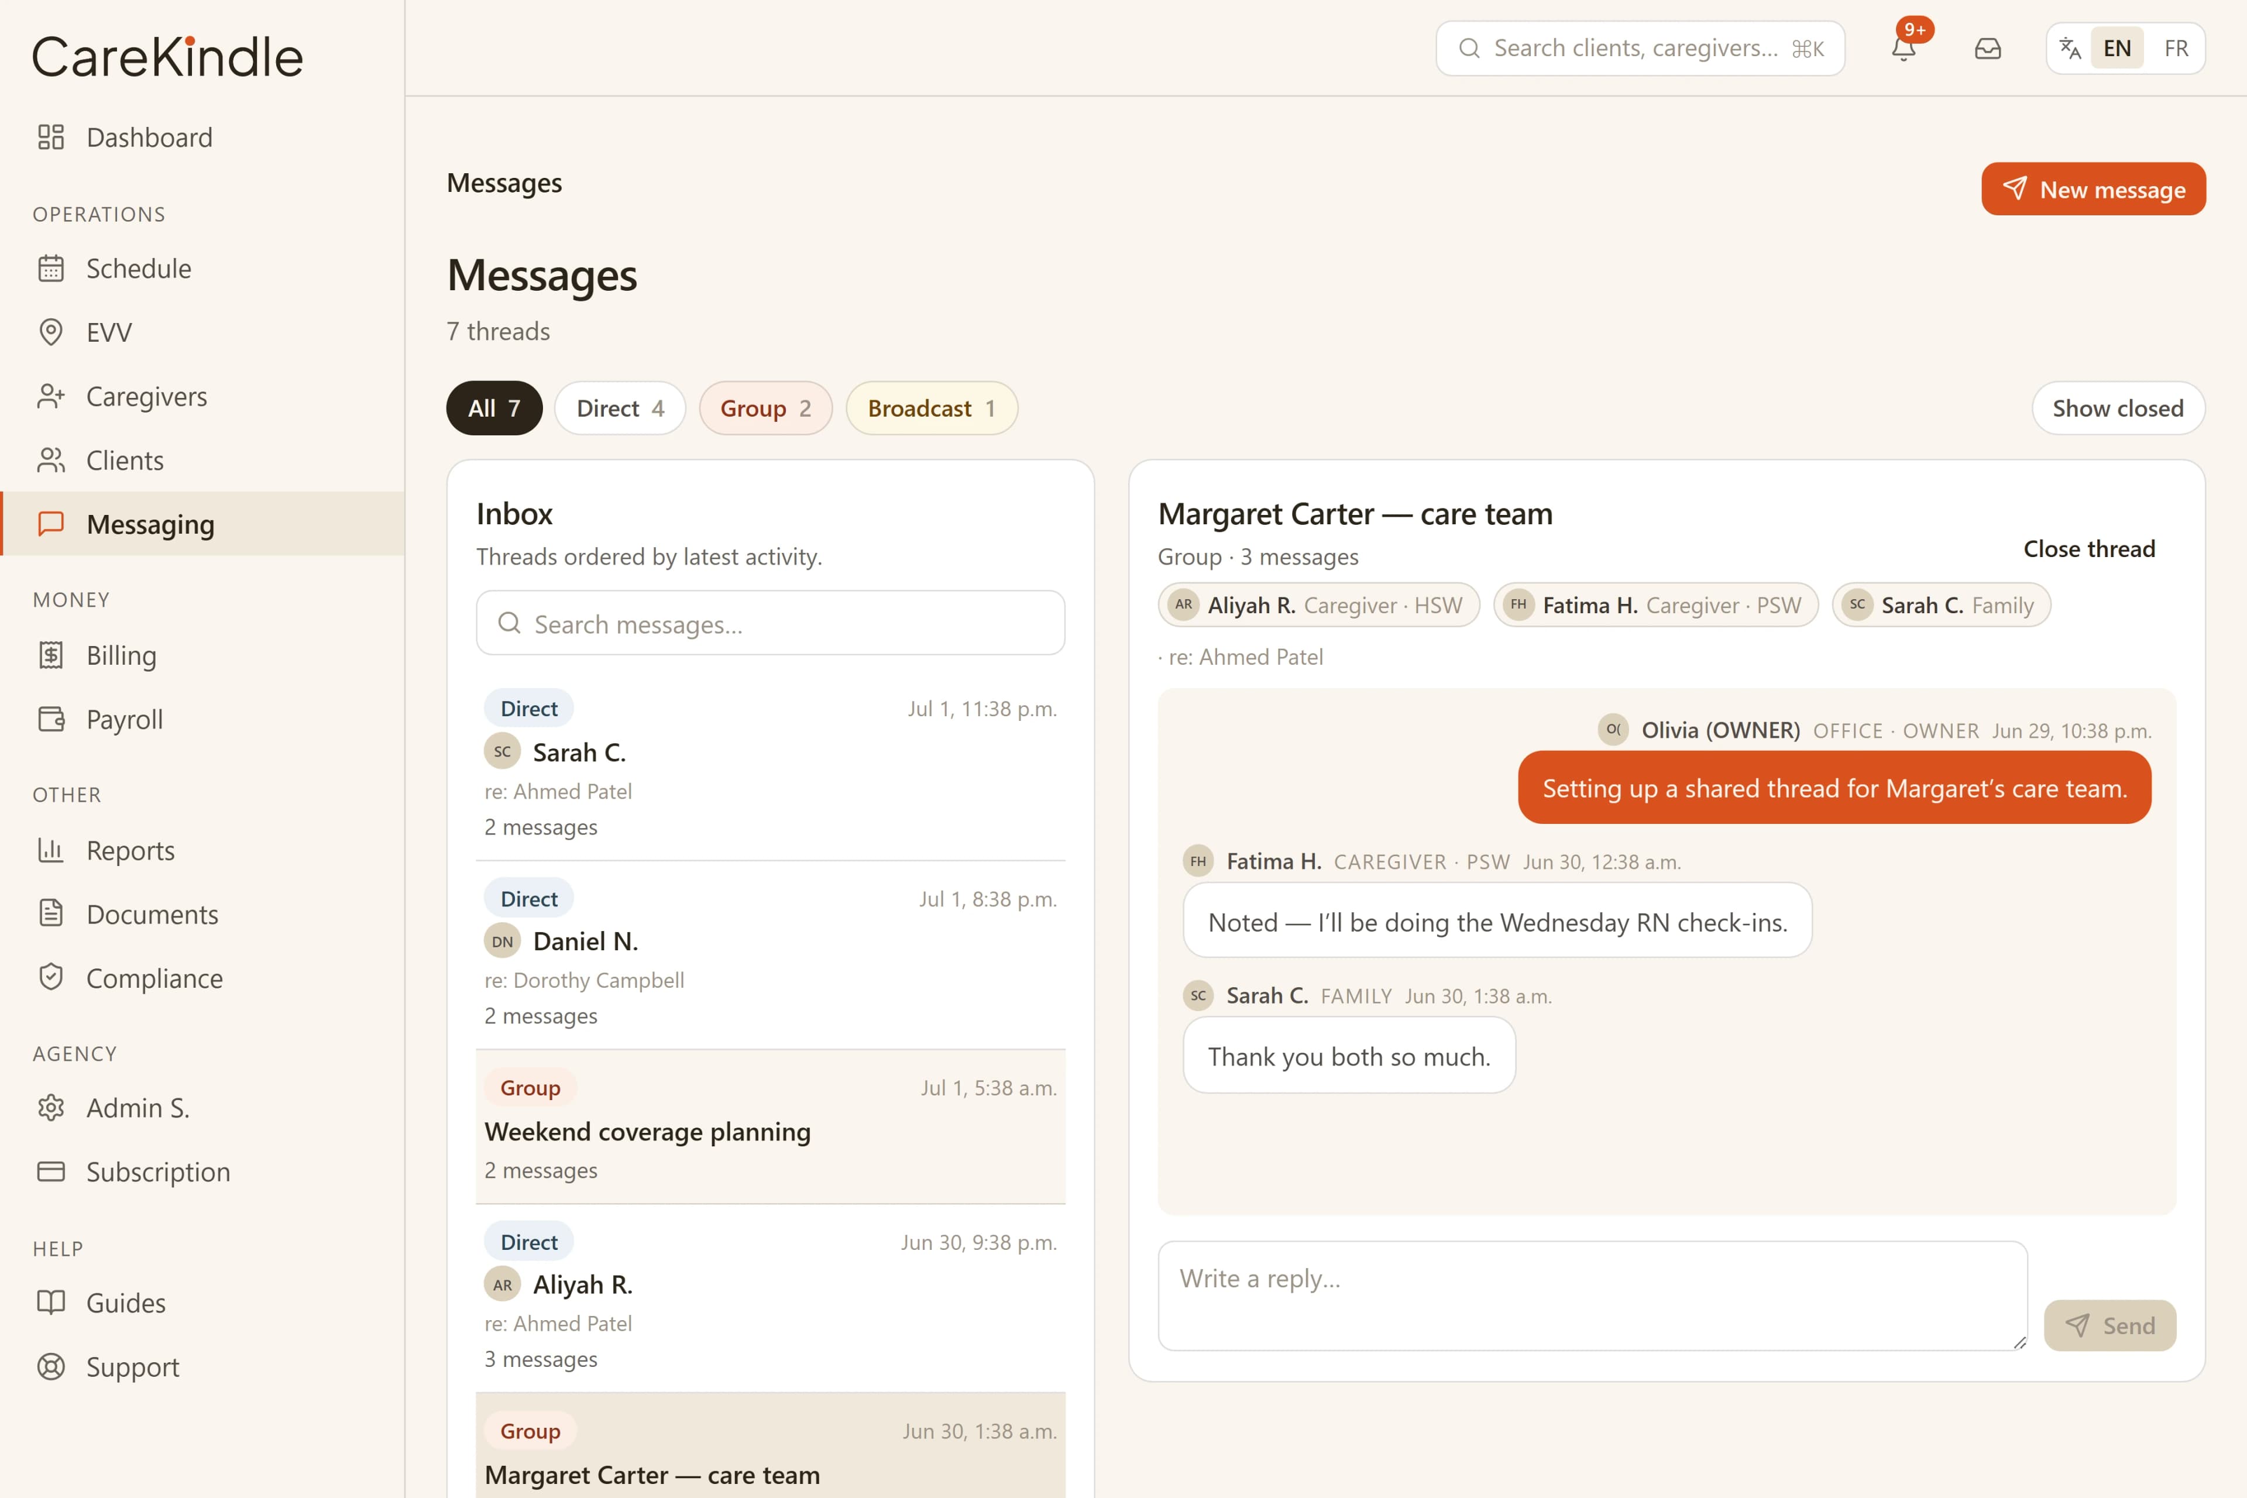Viewport: 2247px width, 1498px height.
Task: Click the CareKindle logo
Action: (168, 56)
